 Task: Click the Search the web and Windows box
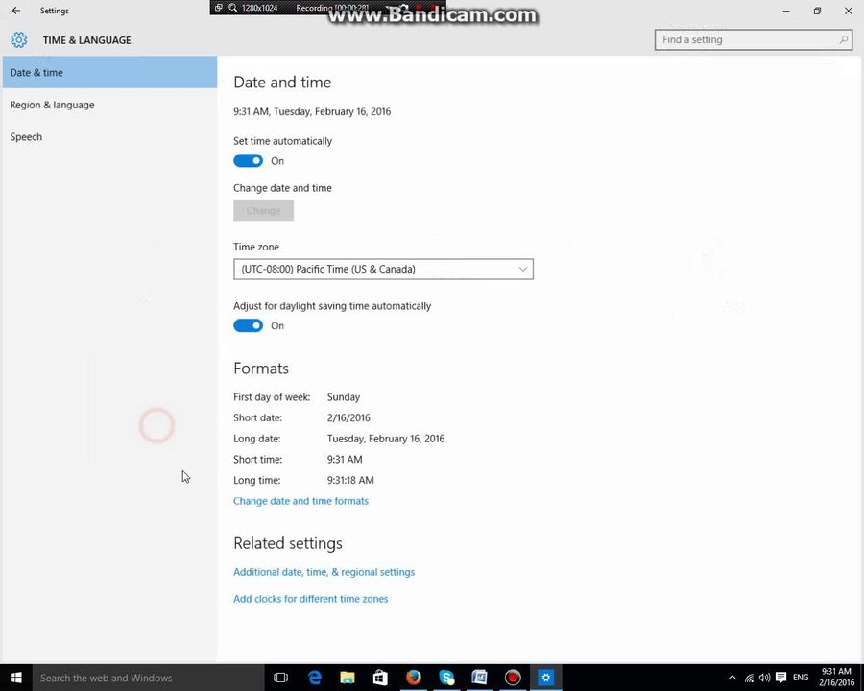pos(149,678)
